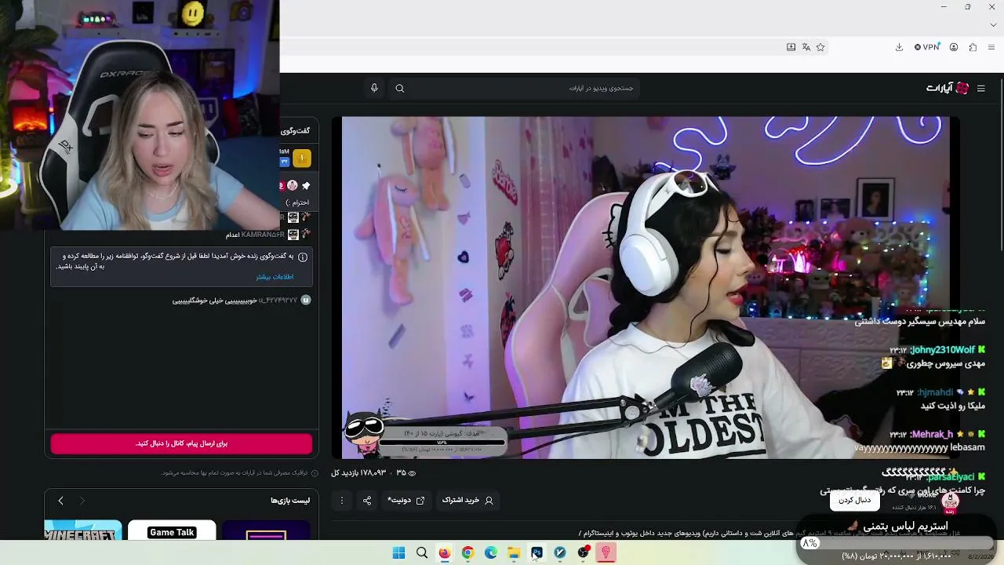Click the traffic usage info icon below chat
This screenshot has height=565, width=1004.
315,473
